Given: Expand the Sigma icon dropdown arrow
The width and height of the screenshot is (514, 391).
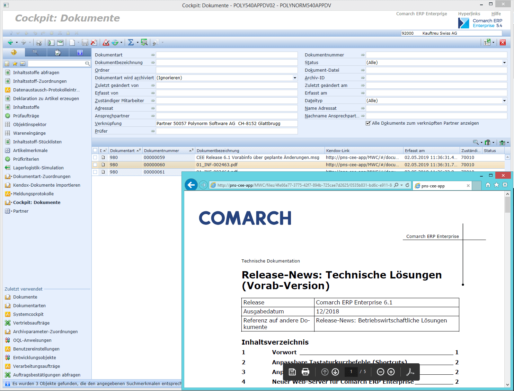Looking at the screenshot, I should (138, 43).
